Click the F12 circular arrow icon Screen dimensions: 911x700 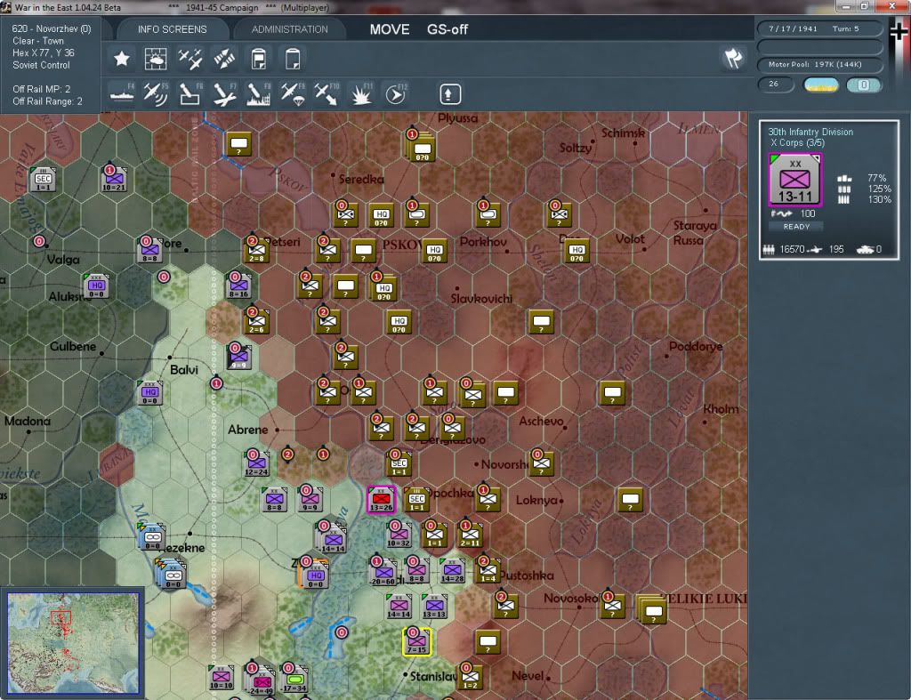396,94
